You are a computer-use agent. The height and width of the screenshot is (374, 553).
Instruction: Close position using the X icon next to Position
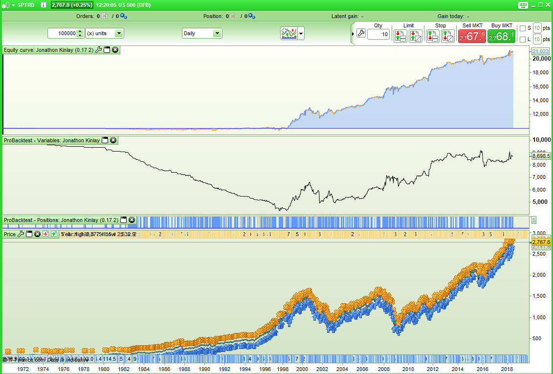pos(233,16)
